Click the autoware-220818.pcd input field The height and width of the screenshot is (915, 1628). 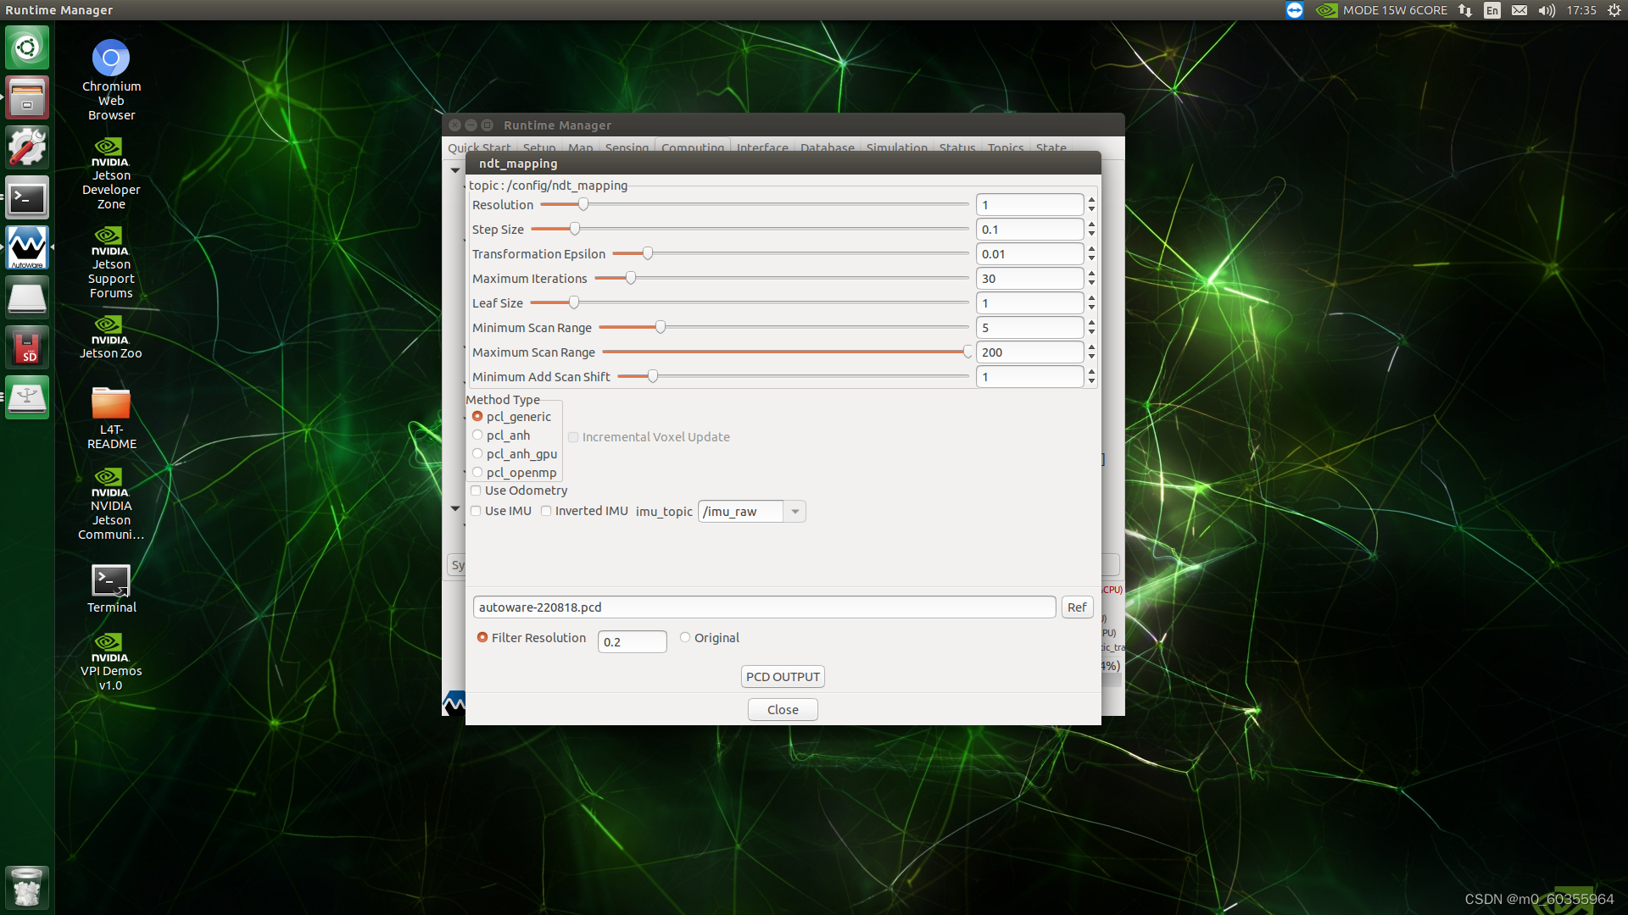(x=764, y=606)
